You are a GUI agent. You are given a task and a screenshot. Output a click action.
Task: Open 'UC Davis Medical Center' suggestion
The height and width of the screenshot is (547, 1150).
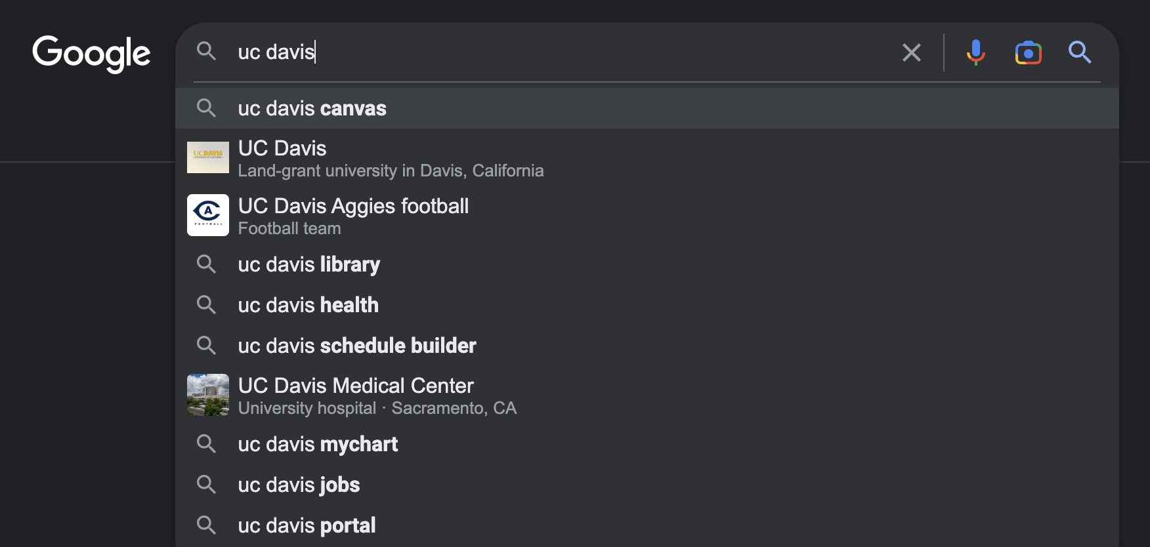[x=647, y=395]
